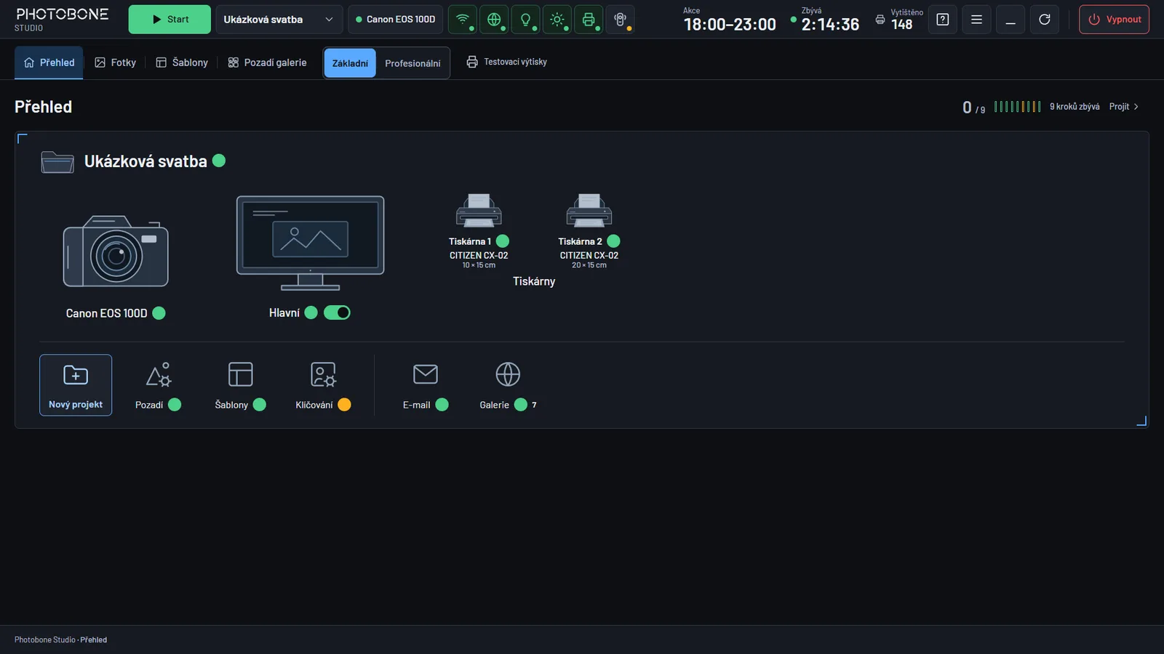The image size is (1164, 654).
Task: Click the Vytištěno 148 print counter
Action: tap(899, 20)
